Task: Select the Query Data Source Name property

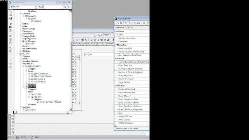Action: (x=132, y=103)
